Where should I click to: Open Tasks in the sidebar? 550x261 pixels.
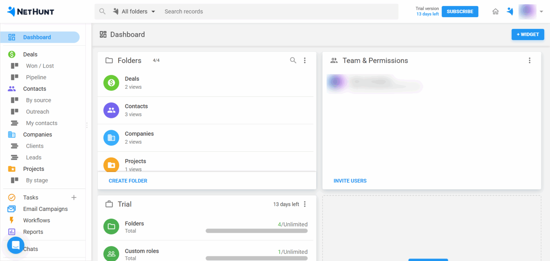coord(31,197)
